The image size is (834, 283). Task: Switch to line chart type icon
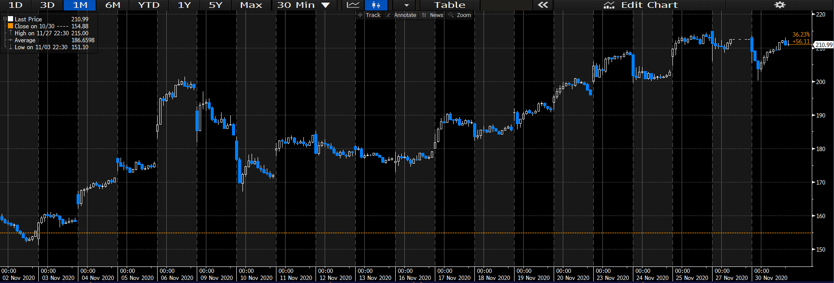pos(353,5)
